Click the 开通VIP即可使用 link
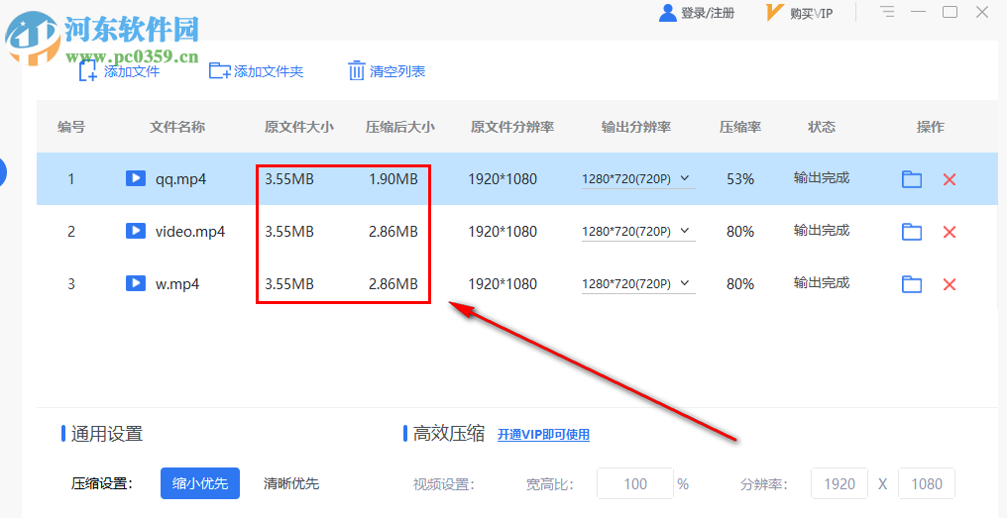This screenshot has width=1007, height=518. [543, 435]
